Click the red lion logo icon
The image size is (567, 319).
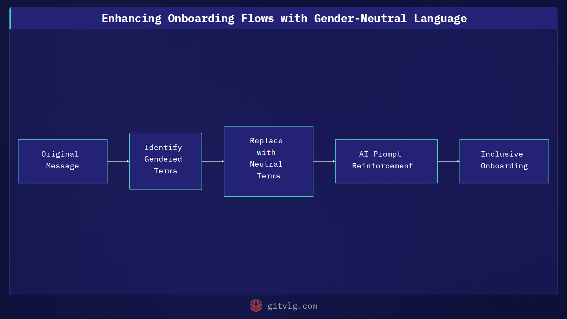point(256,305)
